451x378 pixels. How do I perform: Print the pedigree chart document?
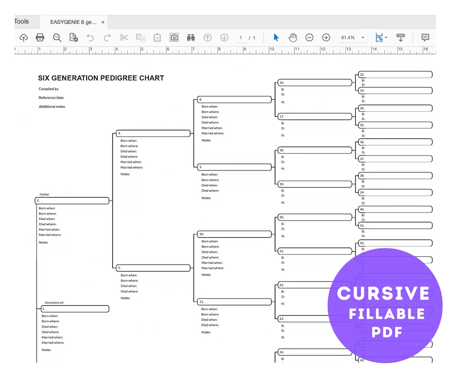[x=40, y=37]
